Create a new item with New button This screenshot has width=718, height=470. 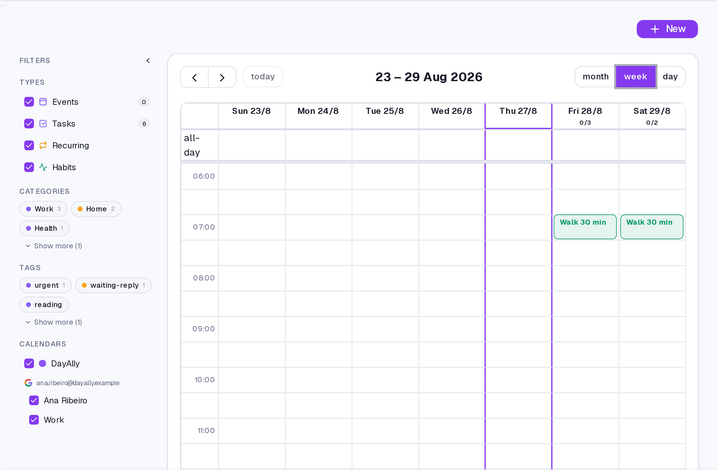coord(667,29)
